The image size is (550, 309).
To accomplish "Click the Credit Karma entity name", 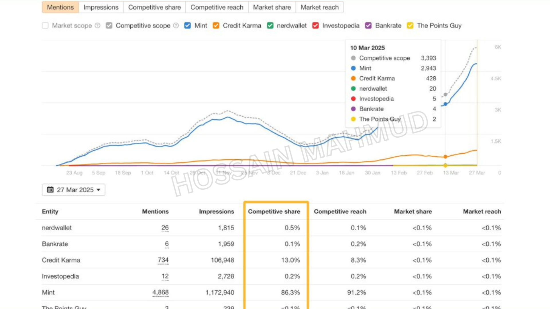I will click(x=61, y=260).
